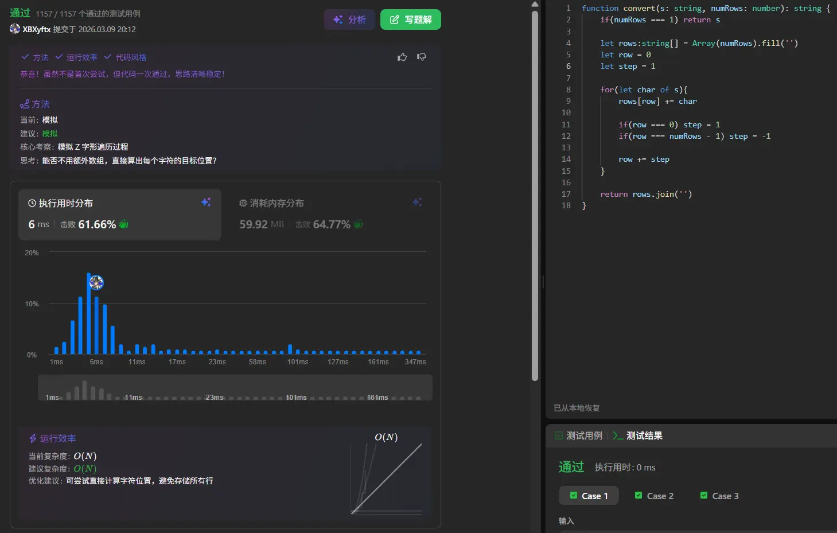The image size is (837, 533).
Task: Click the XBXyftx username link
Action: [x=37, y=29]
